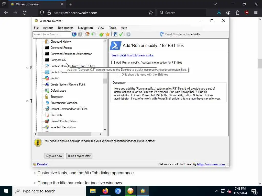Open the browser extensions puzzle icon
Screen dimensions: 262x196
(237, 13)
